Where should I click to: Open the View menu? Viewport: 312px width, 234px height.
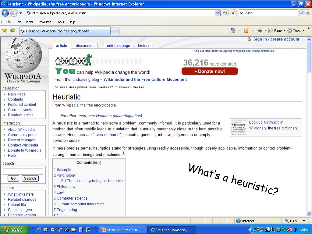(29, 22)
